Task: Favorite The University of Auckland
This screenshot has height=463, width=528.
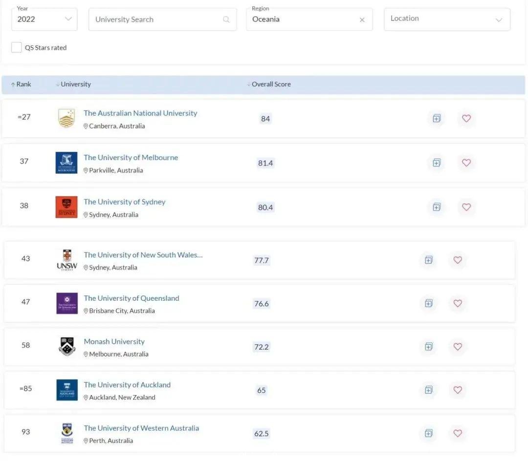Action: click(457, 390)
